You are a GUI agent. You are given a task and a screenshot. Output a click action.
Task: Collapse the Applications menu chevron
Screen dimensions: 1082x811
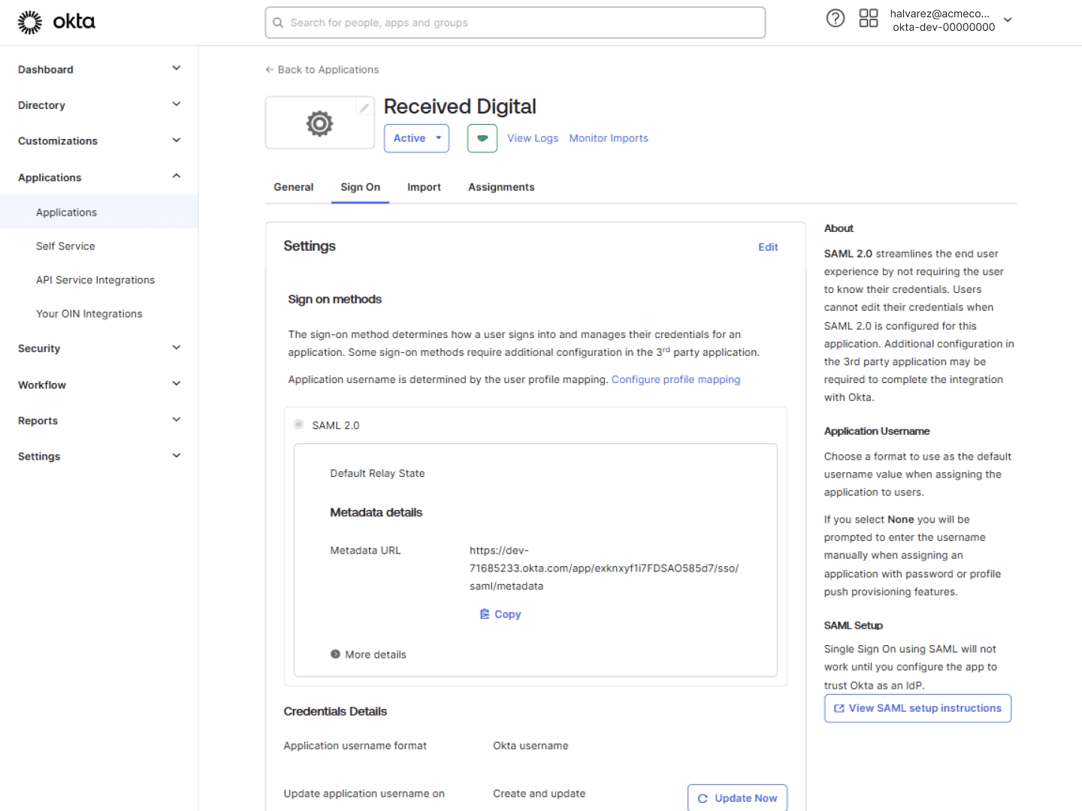click(177, 176)
